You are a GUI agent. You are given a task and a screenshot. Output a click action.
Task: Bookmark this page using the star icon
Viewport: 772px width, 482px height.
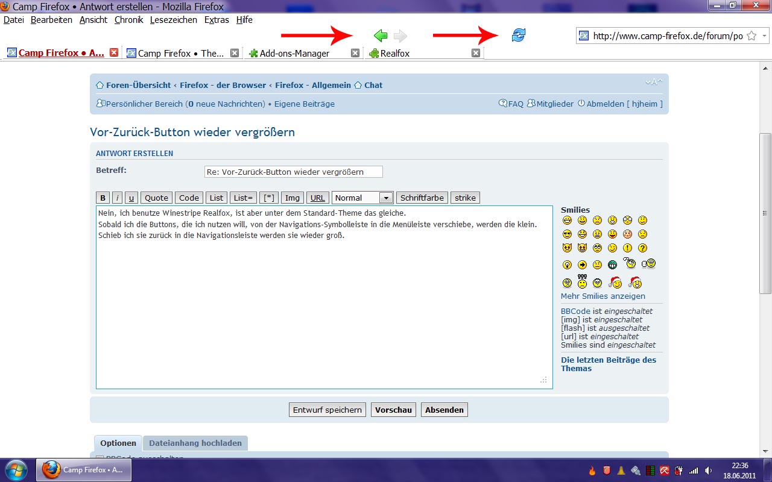751,36
